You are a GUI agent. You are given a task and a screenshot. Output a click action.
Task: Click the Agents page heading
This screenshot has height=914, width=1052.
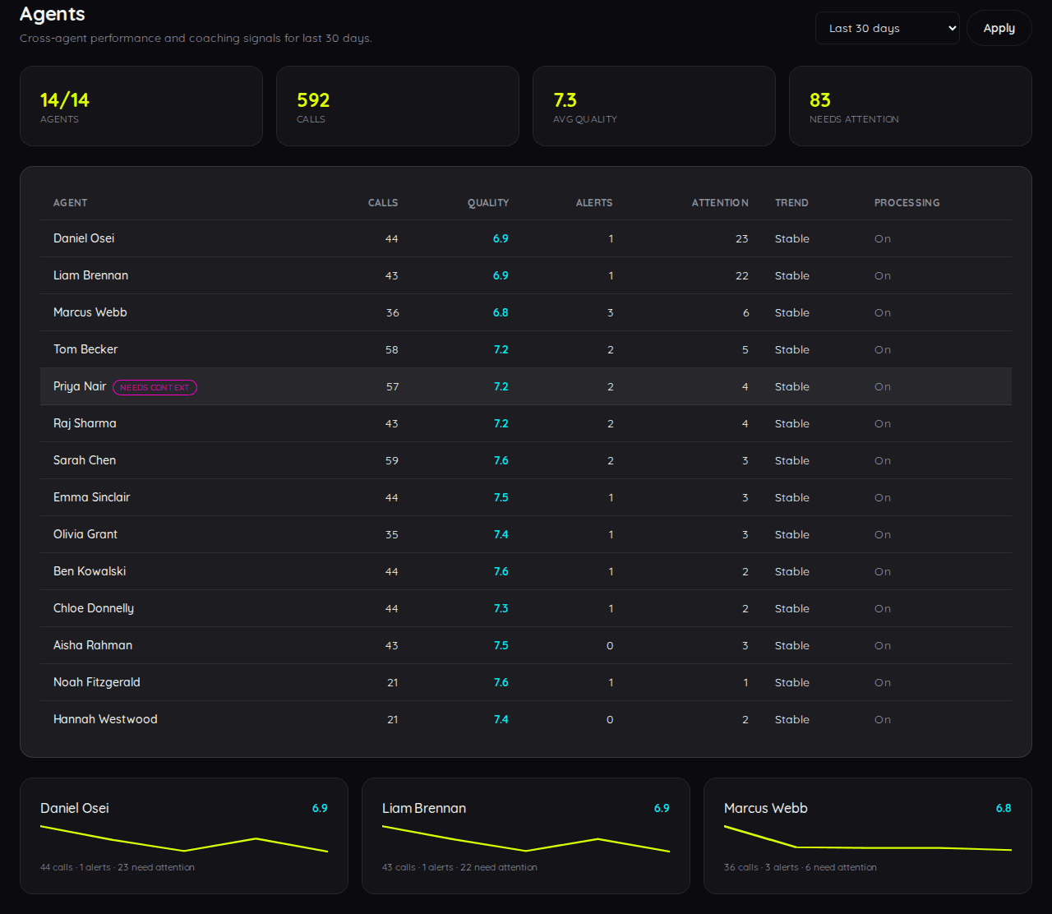click(53, 14)
